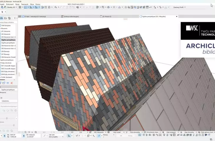The image size is (215, 141).
Task: Open the Pióra domyślne pen set dropdown
Action: [x=136, y=132]
